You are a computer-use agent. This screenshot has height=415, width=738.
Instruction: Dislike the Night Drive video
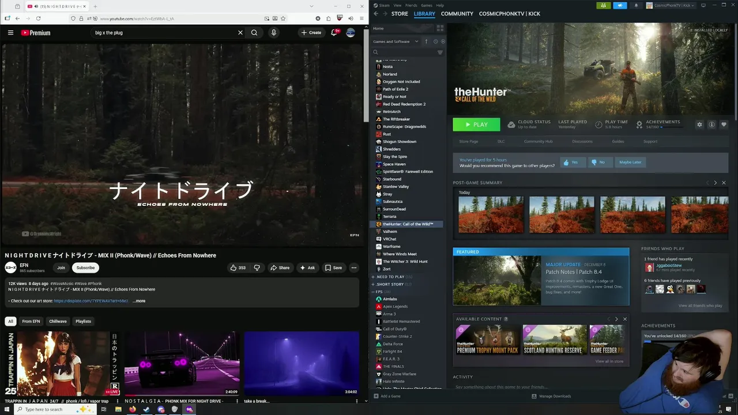click(x=257, y=267)
